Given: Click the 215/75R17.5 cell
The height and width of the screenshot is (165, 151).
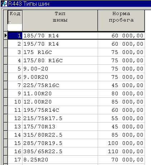Looking at the screenshot, I should point(60,118).
